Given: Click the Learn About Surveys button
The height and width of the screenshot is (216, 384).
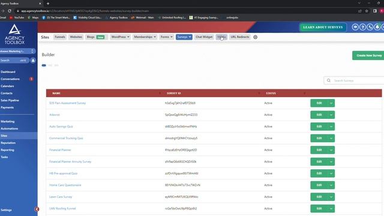Looking at the screenshot, I should [323, 27].
